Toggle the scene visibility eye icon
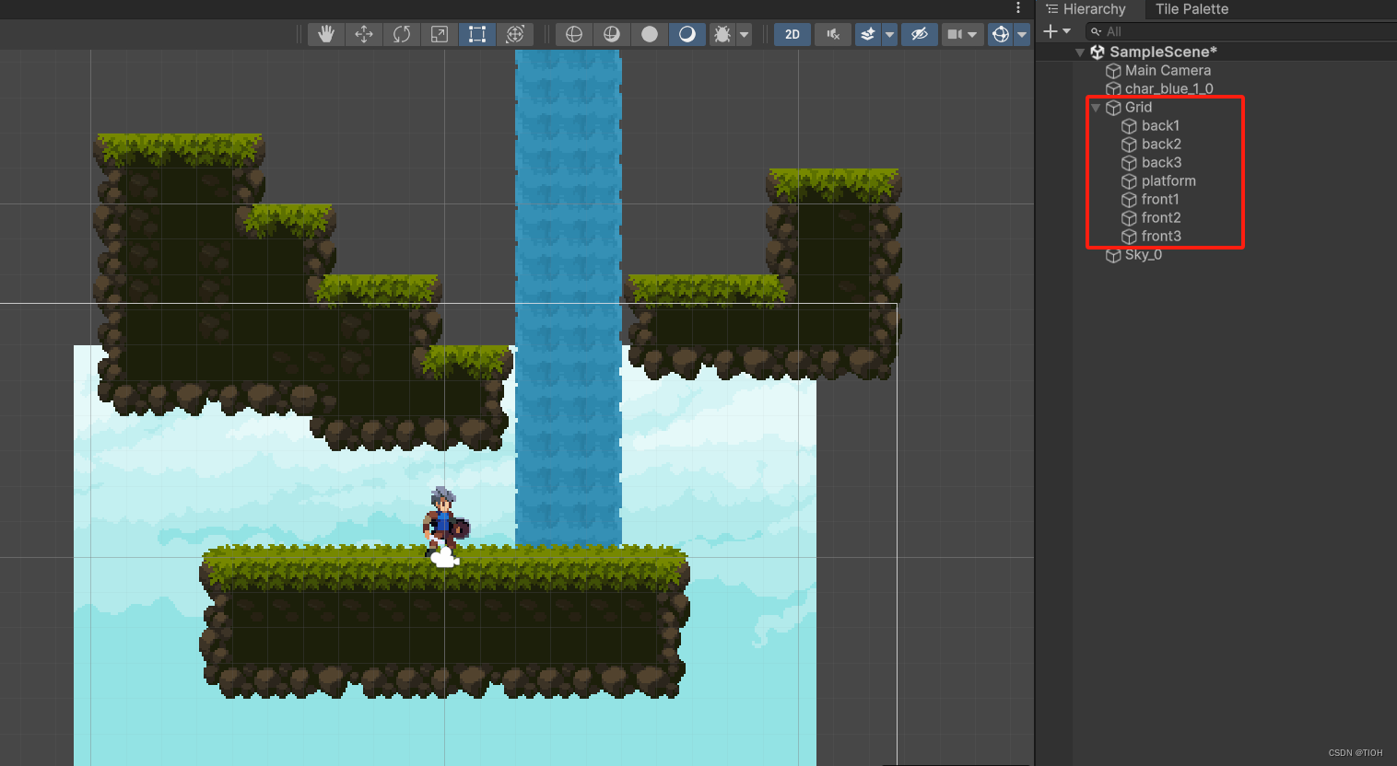1397x766 pixels. [919, 33]
